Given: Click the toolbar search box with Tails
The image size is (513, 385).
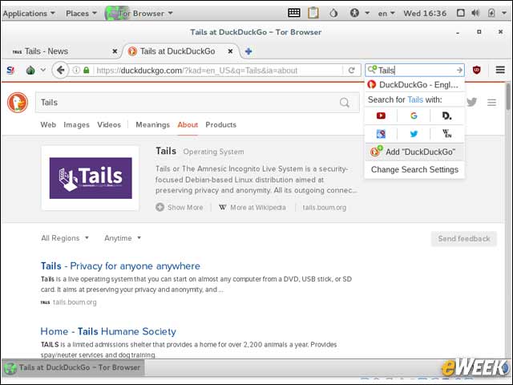Looking at the screenshot, I should (x=415, y=70).
